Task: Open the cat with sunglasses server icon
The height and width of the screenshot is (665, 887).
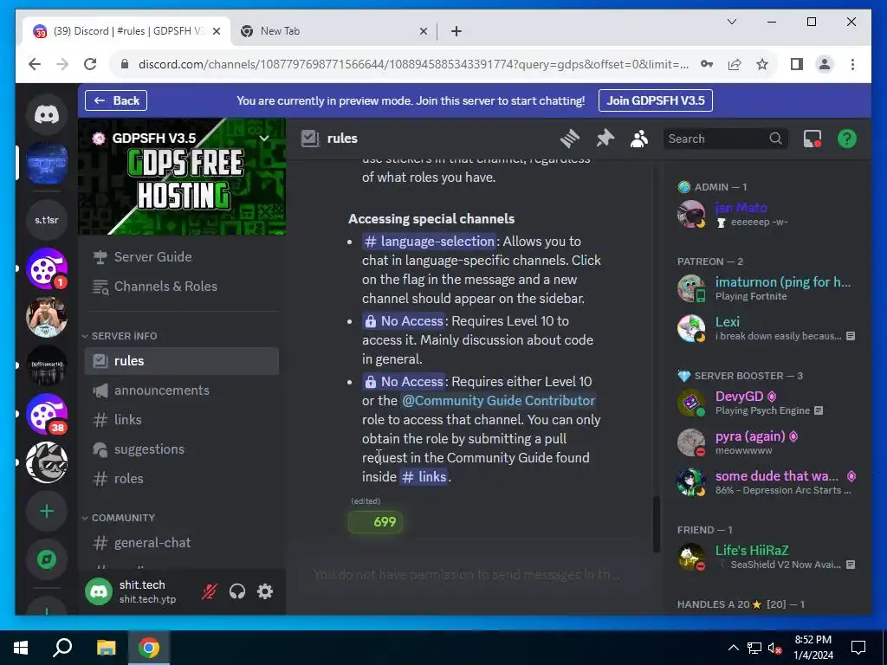Action: coord(47,462)
